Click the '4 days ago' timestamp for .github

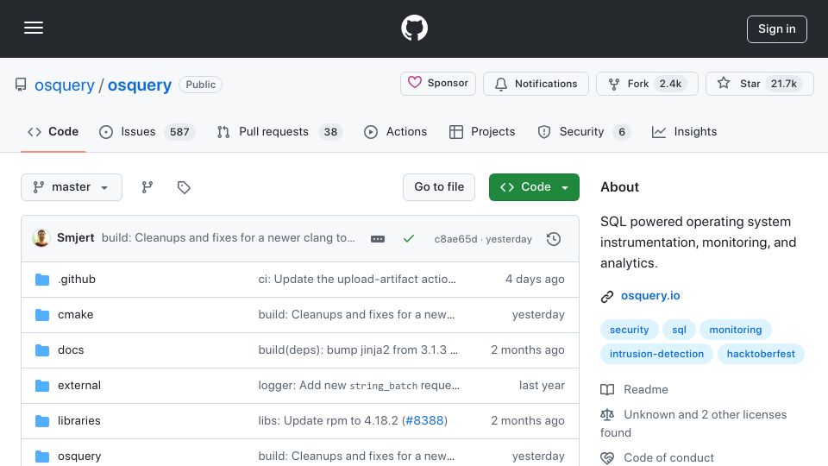pyautogui.click(x=535, y=279)
